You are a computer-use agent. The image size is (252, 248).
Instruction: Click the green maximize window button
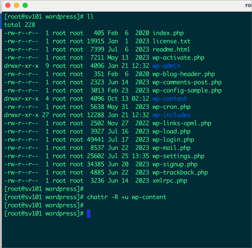click(x=25, y=5)
